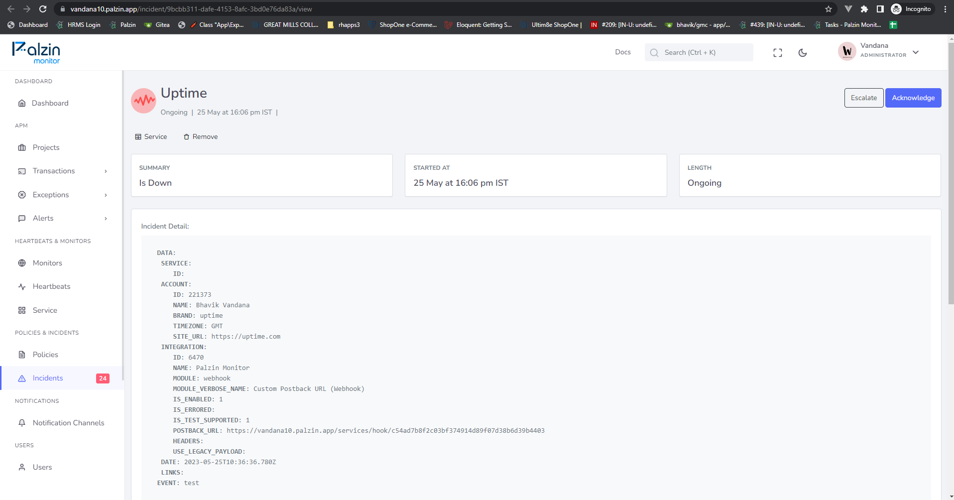
Task: Click the Policies document icon
Action: [x=22, y=355]
